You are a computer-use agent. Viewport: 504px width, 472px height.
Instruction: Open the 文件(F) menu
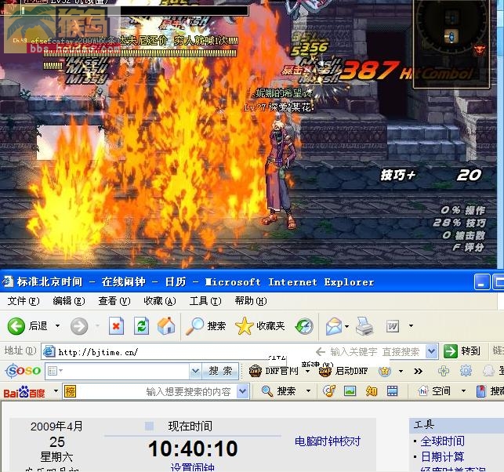[x=24, y=301]
